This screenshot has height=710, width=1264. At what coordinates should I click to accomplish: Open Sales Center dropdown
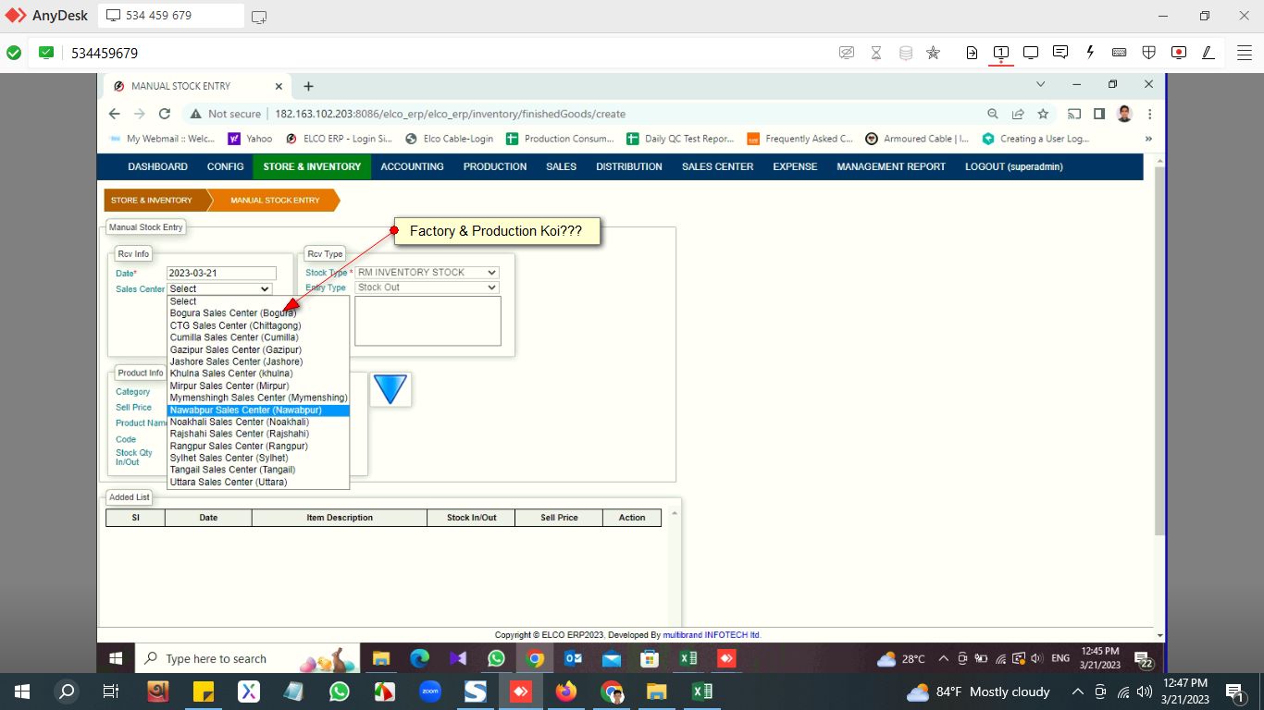click(219, 289)
